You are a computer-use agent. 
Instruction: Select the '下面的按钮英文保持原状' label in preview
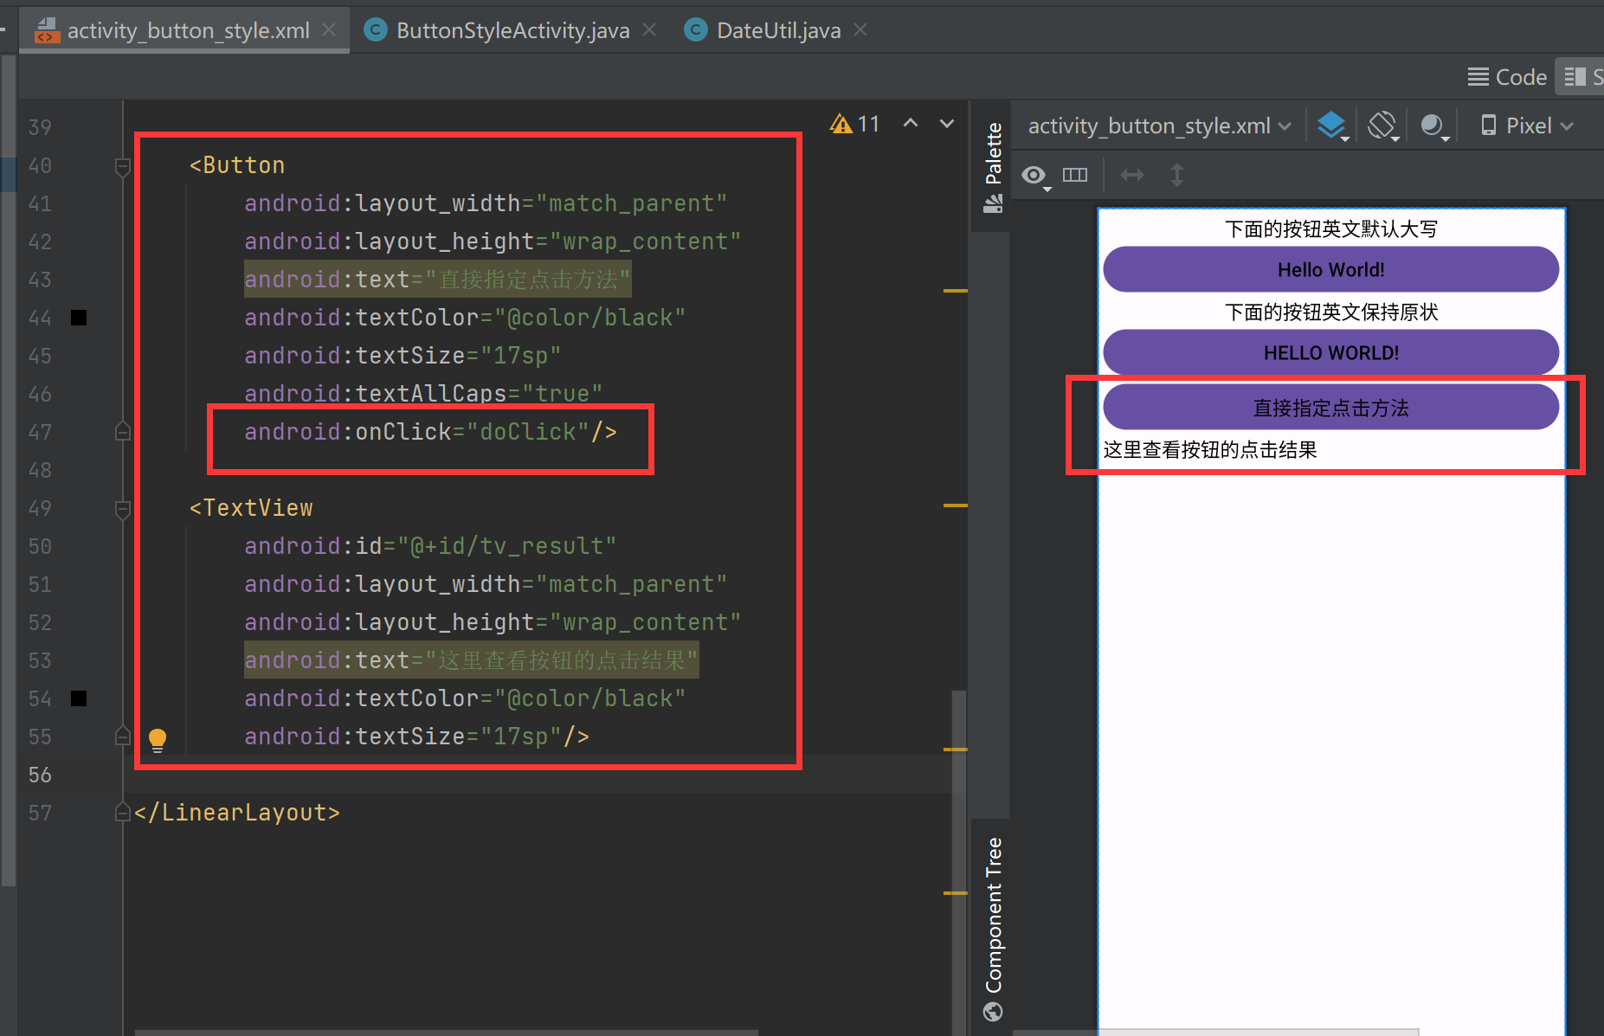(x=1331, y=312)
